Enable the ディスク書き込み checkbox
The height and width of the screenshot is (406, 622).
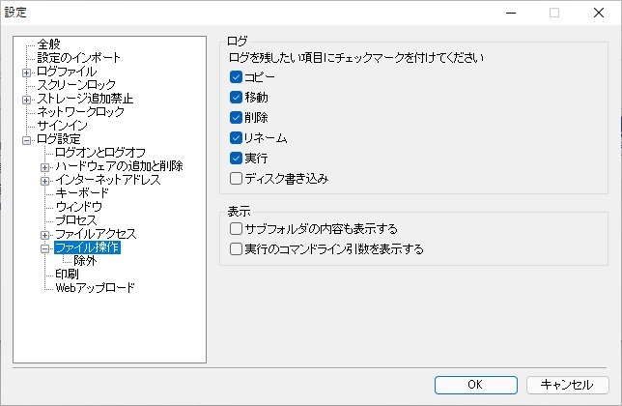(x=236, y=178)
